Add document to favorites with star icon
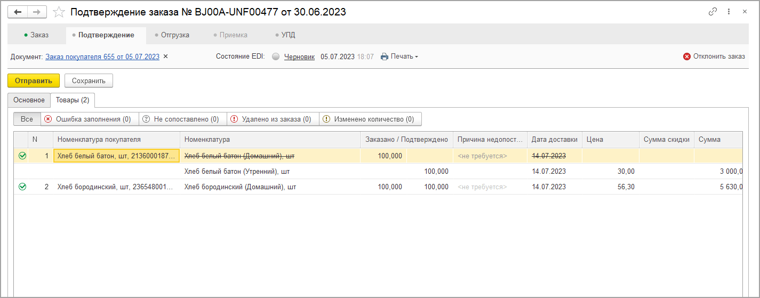760x298 pixels. [x=60, y=12]
